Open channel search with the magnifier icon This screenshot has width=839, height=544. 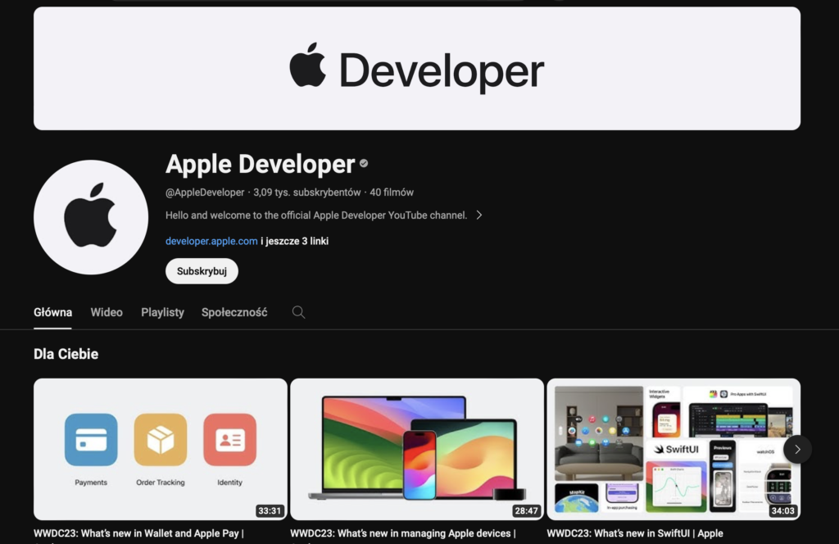tap(298, 312)
